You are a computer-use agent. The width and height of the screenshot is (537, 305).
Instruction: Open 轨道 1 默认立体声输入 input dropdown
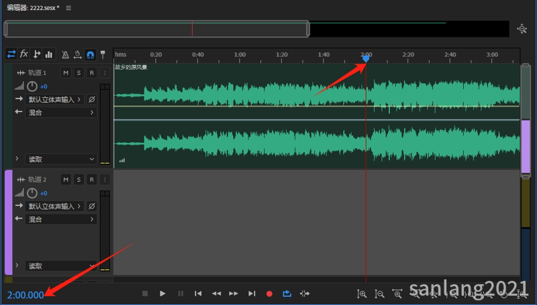click(x=55, y=99)
